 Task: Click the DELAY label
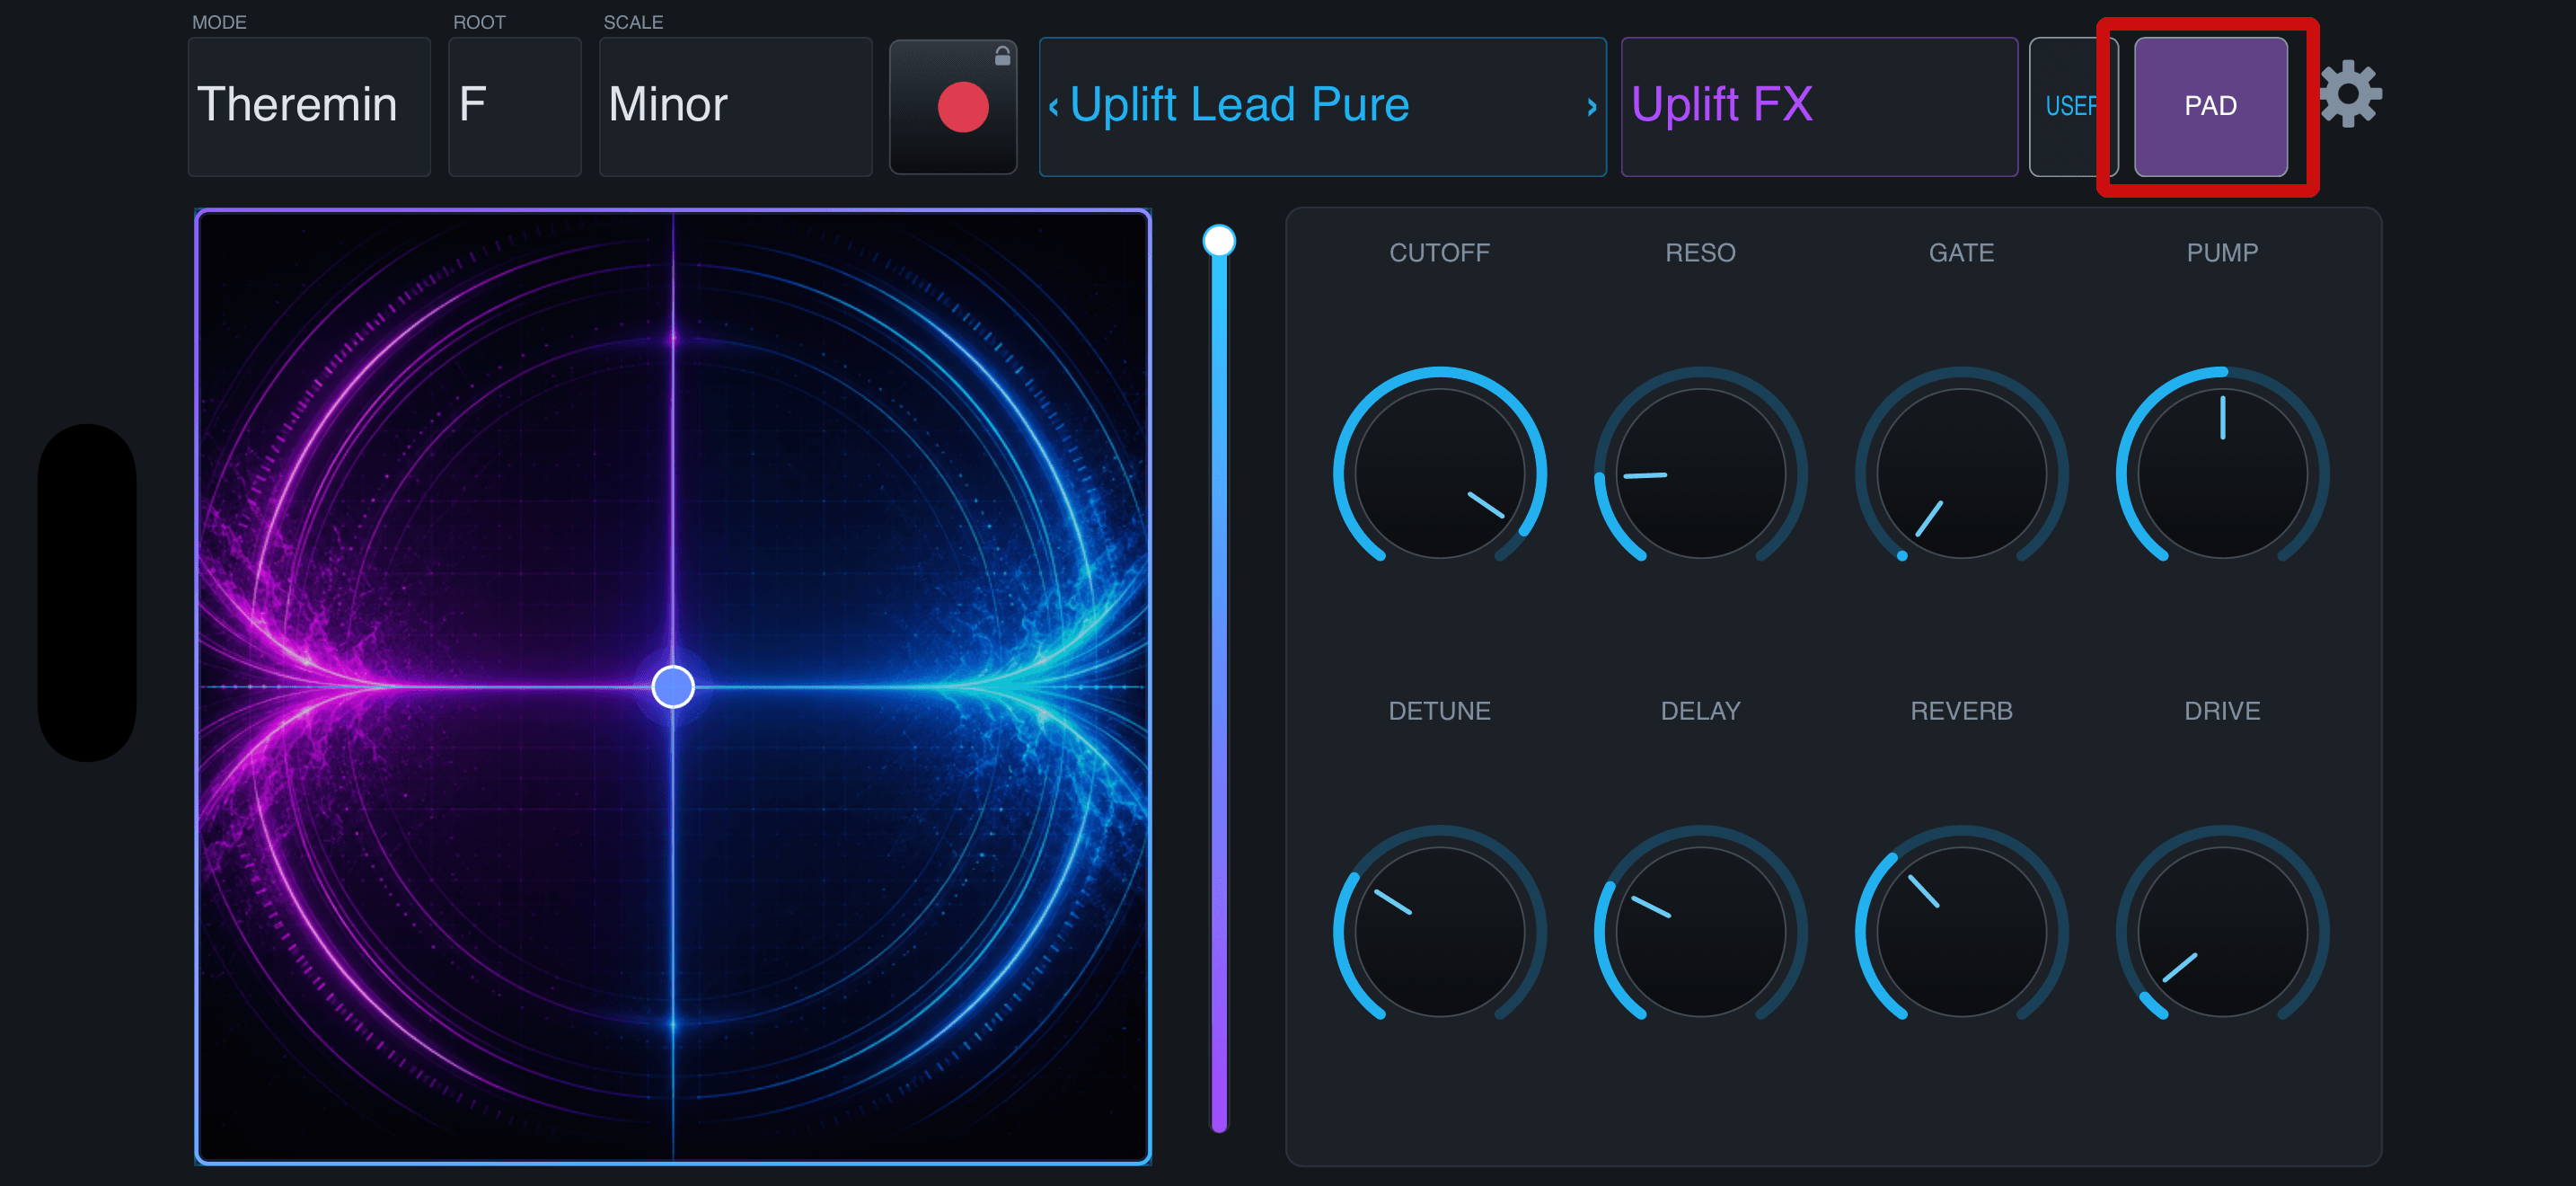tap(1700, 711)
